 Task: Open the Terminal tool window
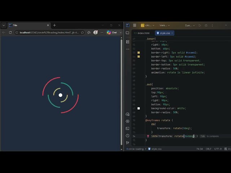coord(127,128)
